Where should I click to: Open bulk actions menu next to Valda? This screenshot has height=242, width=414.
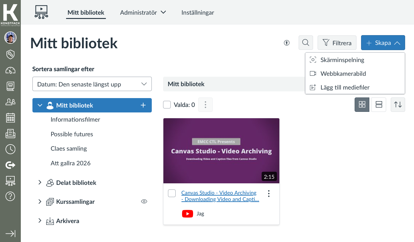click(205, 105)
